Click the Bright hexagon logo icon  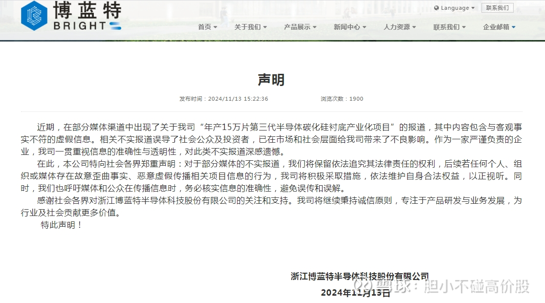[x=34, y=16]
